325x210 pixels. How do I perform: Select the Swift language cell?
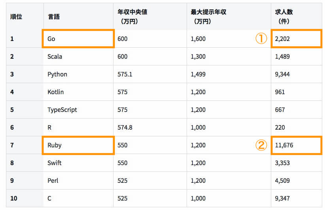[x=78, y=163]
